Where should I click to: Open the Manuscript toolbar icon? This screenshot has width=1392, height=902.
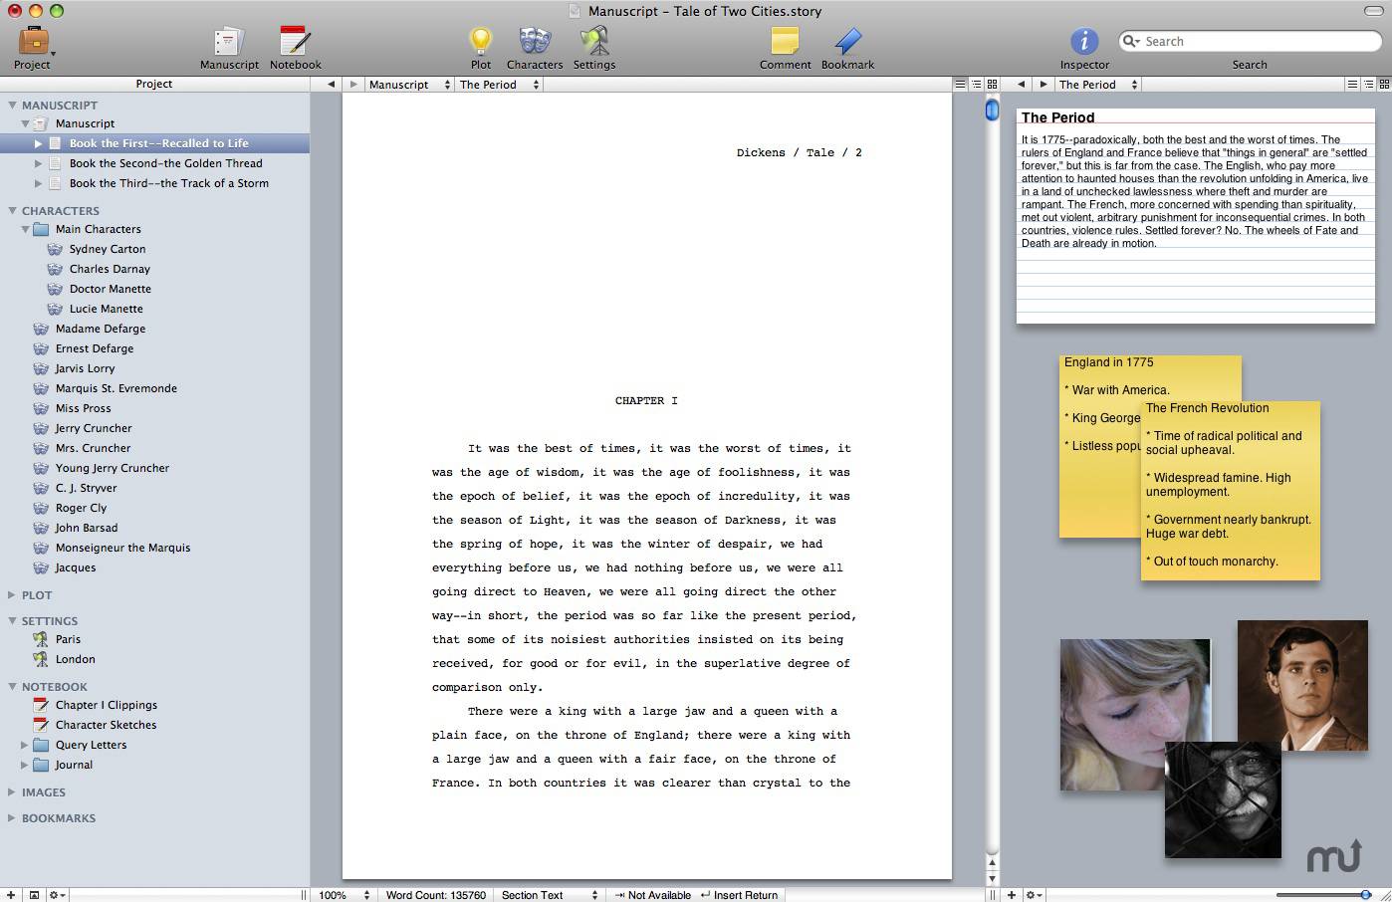pos(229,42)
